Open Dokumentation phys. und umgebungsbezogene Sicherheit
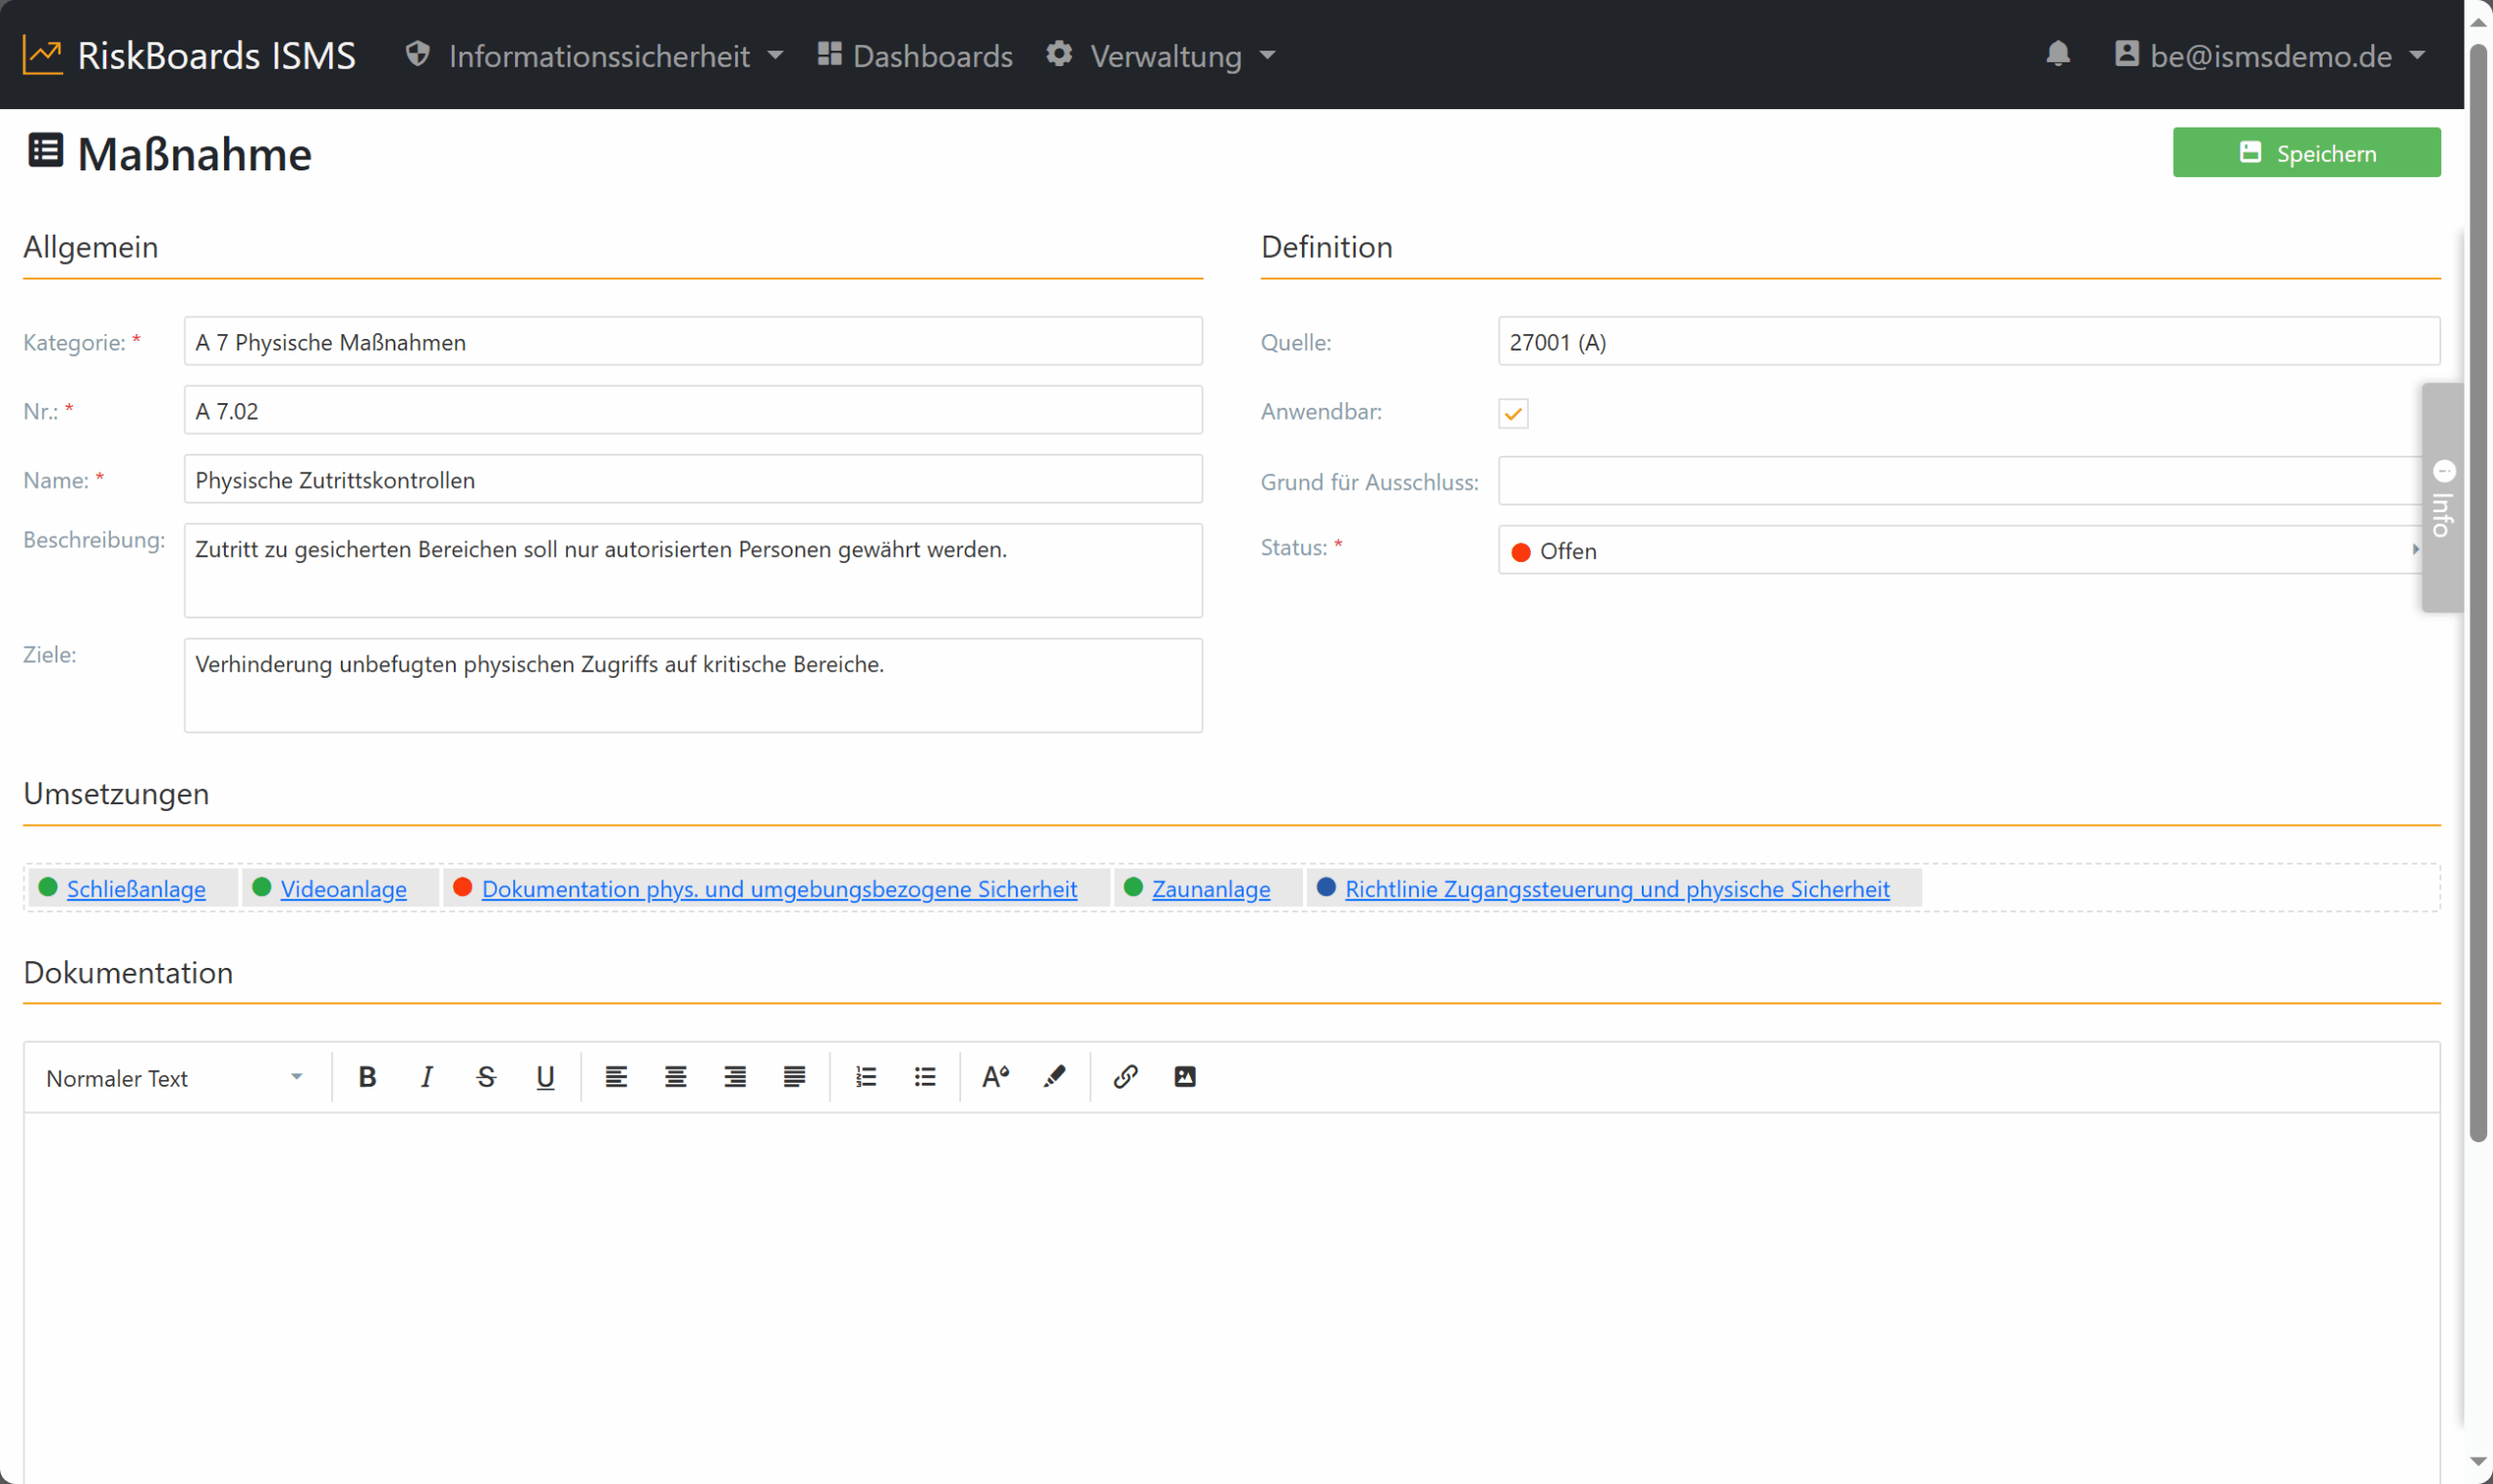The height and width of the screenshot is (1484, 2493). click(779, 889)
